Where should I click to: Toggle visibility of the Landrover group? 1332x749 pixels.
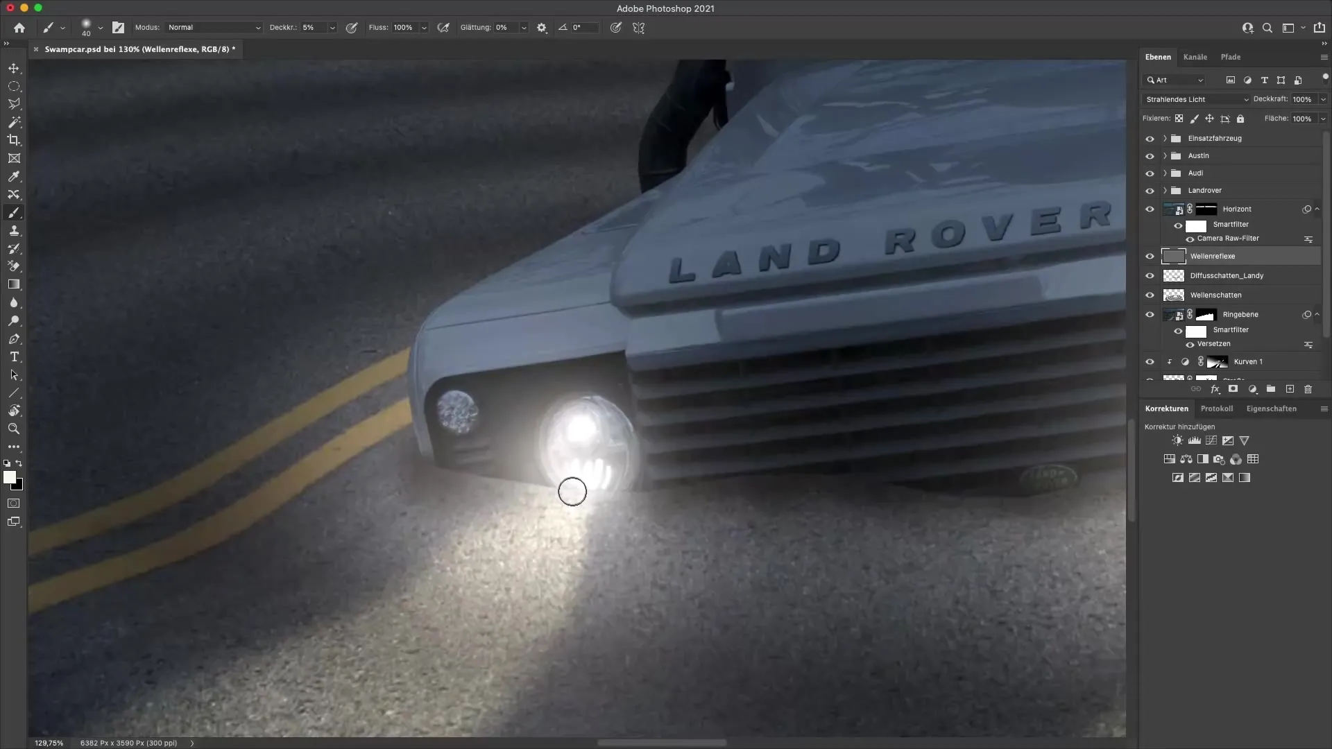1150,190
